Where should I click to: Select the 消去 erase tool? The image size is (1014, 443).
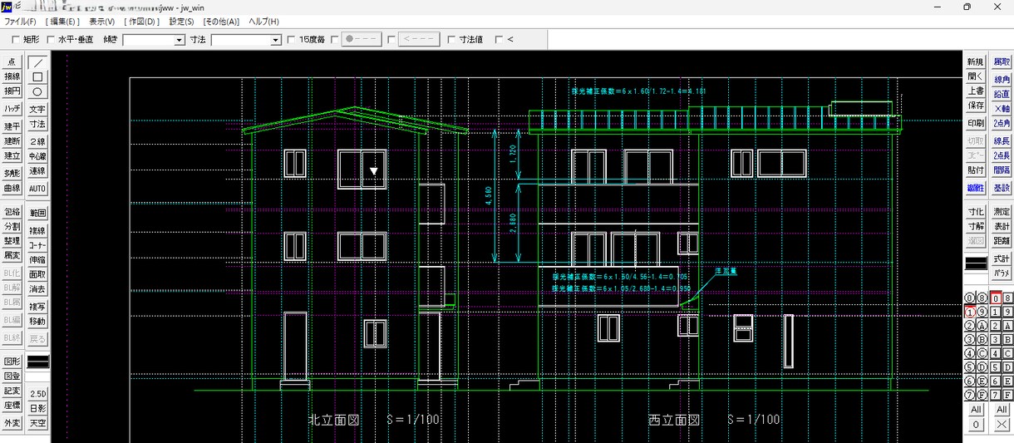coord(37,289)
